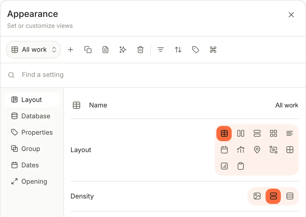The height and width of the screenshot is (217, 306).
Task: Delete view with trash icon
Action: coord(140,50)
